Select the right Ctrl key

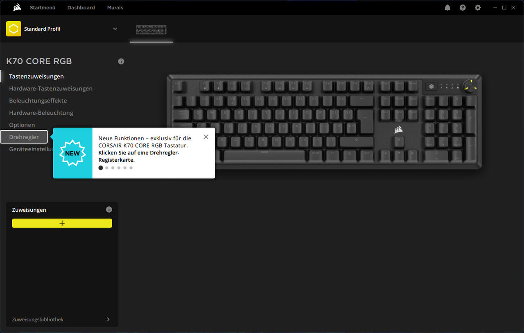pyautogui.click(x=367, y=156)
